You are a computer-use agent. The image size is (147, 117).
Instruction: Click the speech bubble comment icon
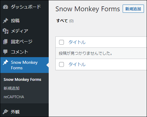pos(5,52)
